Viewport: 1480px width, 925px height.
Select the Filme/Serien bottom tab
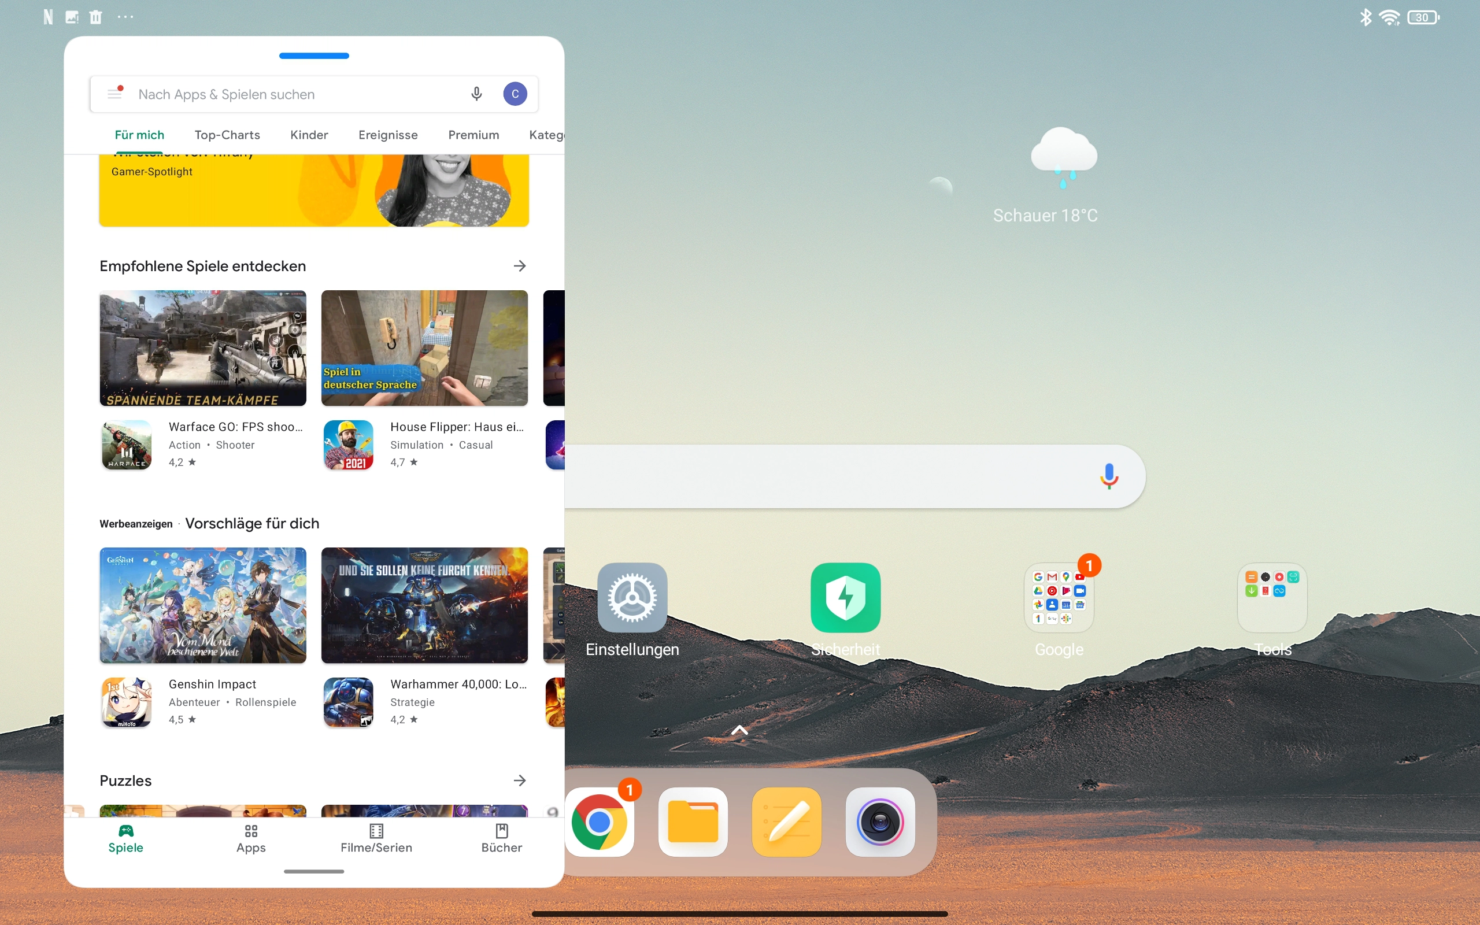[376, 839]
